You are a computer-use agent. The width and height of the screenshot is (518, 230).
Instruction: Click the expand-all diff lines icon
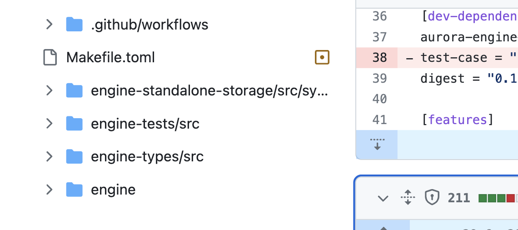click(408, 198)
